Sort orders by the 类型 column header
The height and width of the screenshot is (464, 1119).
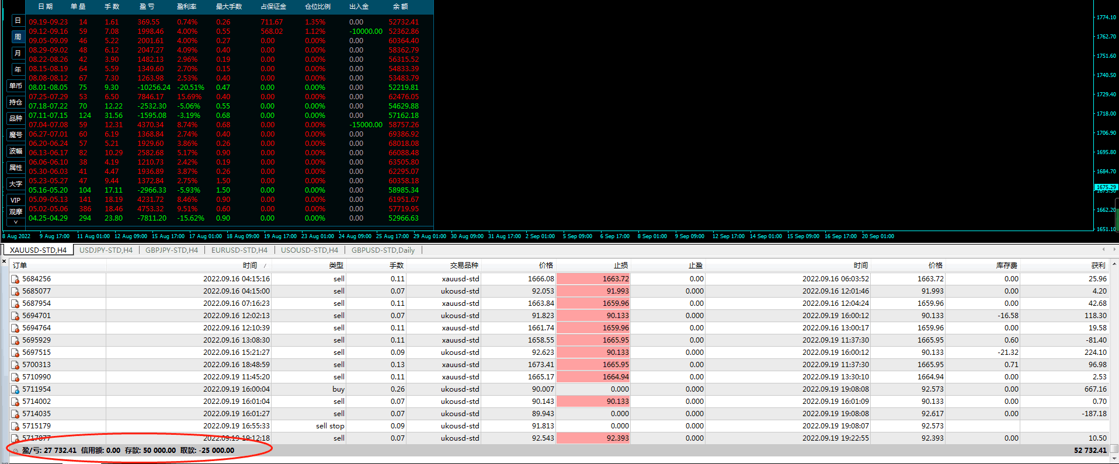tap(308, 266)
